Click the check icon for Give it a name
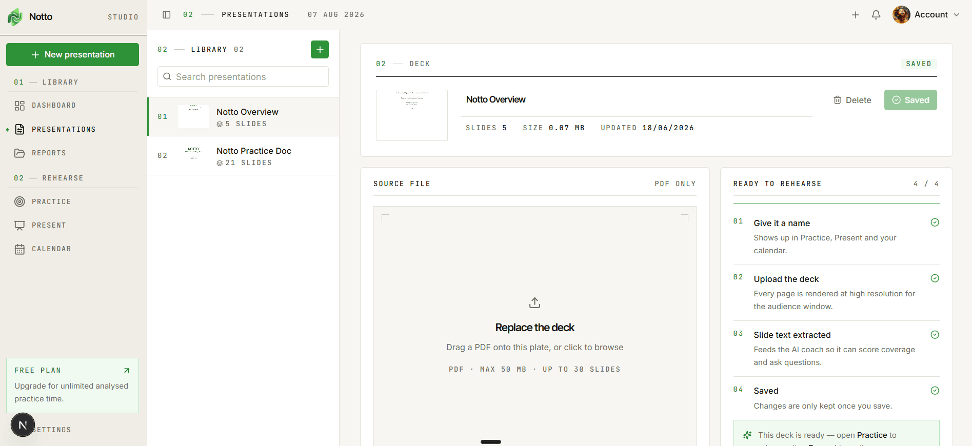 tap(935, 222)
